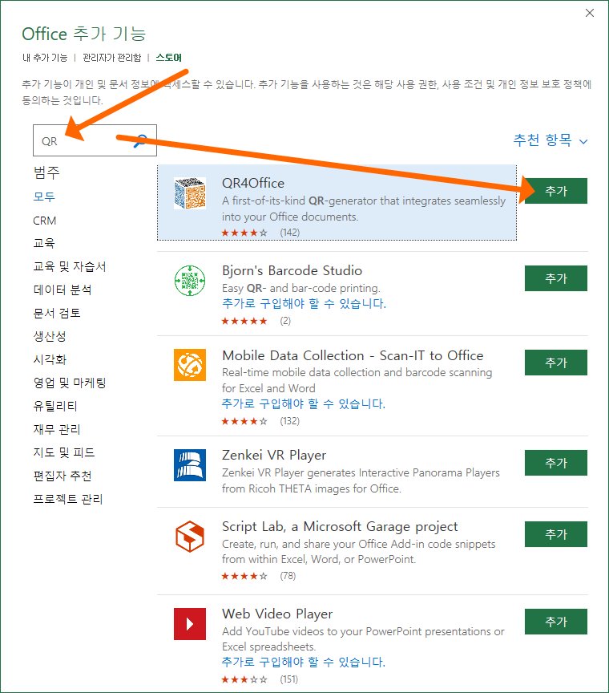Click QR4Office star rating (142)
The width and height of the screenshot is (609, 693).
click(x=260, y=233)
